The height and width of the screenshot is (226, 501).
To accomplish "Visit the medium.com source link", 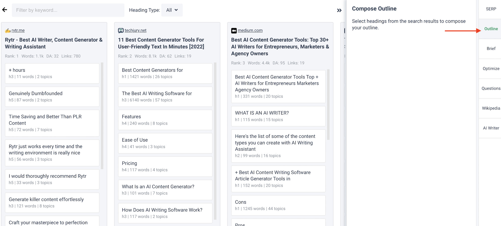I will point(250,30).
